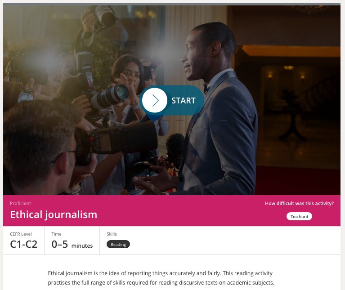The height and width of the screenshot is (290, 345).
Task: Click the START text label
Action: (183, 101)
